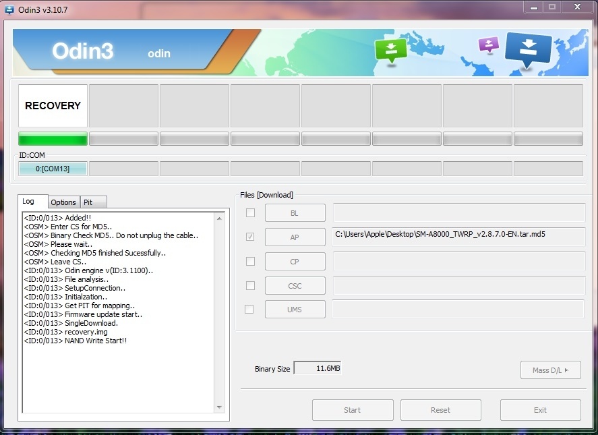Click the 'Binary Size' label
This screenshot has height=435, width=598.
click(272, 369)
